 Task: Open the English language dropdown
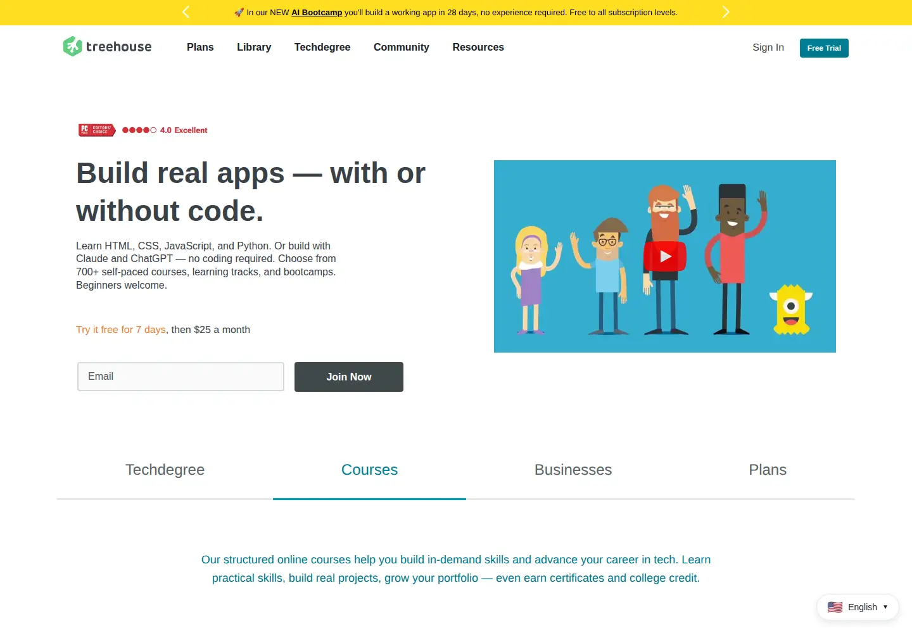pyautogui.click(x=858, y=607)
